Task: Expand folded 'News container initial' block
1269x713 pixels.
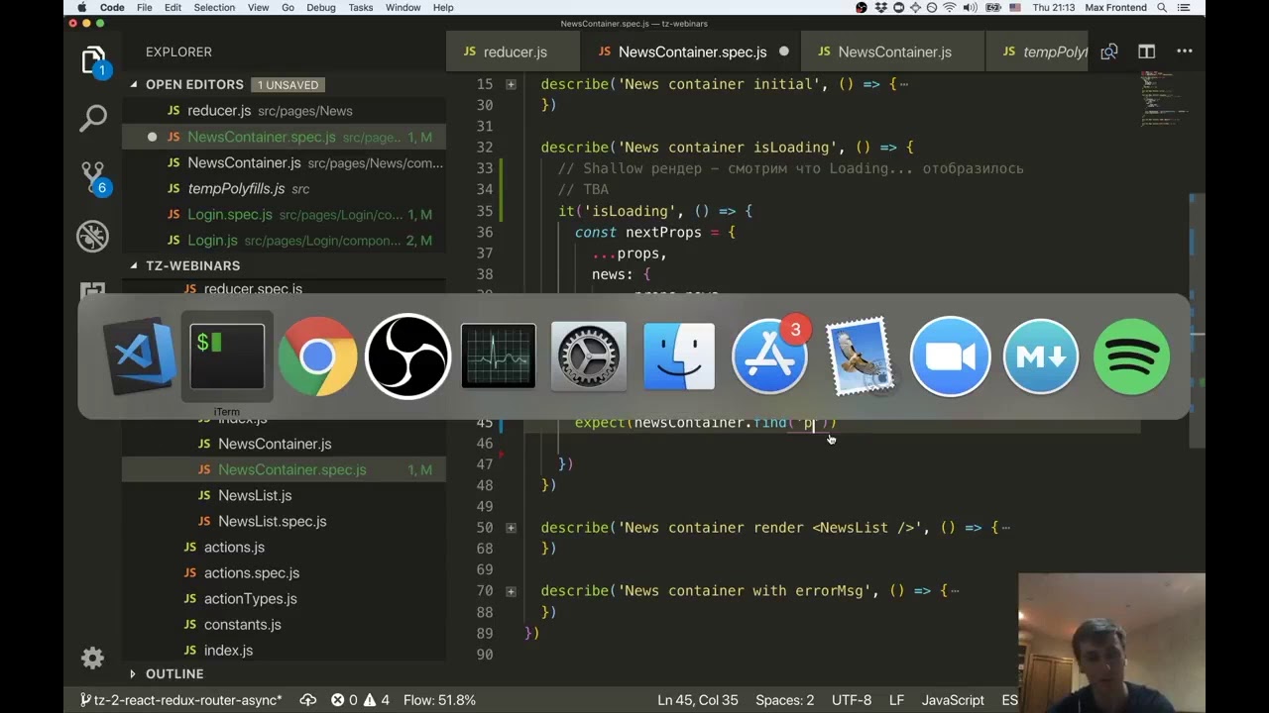Action: coord(511,84)
